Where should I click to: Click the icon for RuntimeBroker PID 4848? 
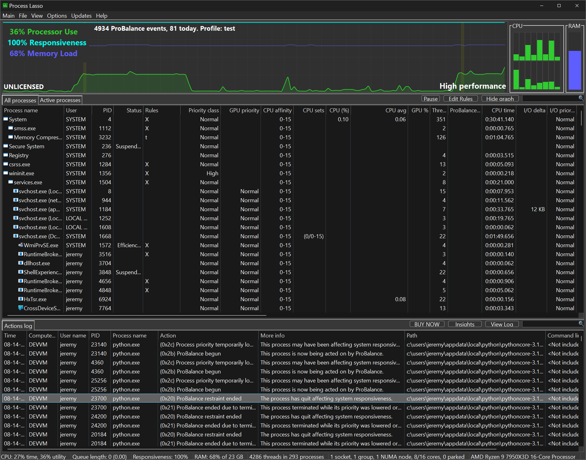pos(21,290)
